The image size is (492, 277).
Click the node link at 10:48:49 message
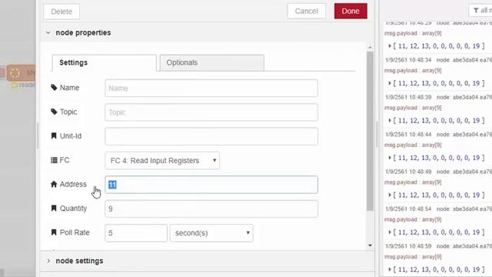(x=464, y=172)
